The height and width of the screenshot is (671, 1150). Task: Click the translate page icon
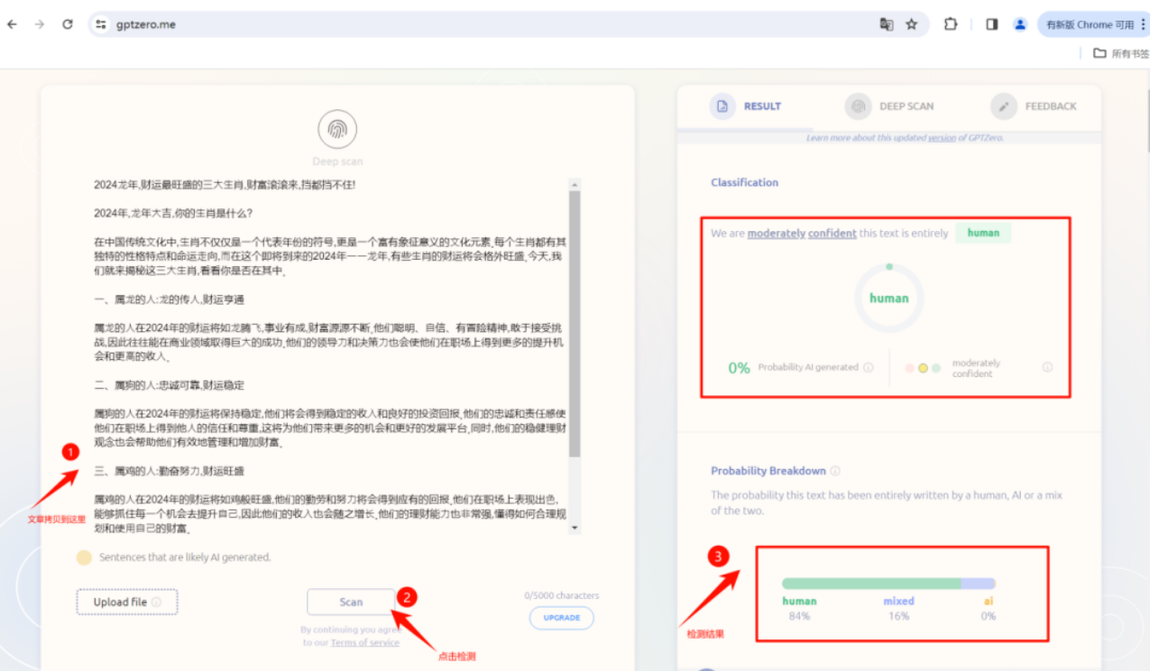(887, 24)
